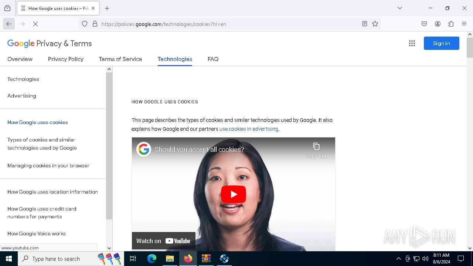Open Firefox account icon
473x266 pixels.
438,24
